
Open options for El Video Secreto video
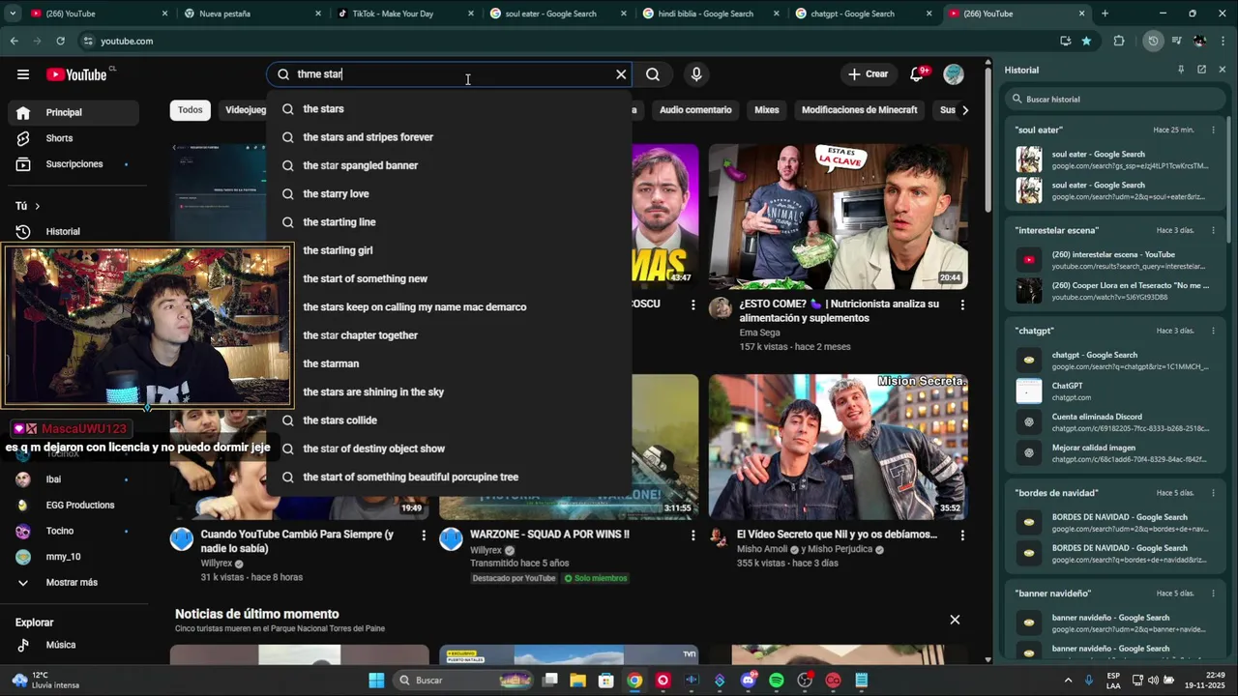coord(961,535)
